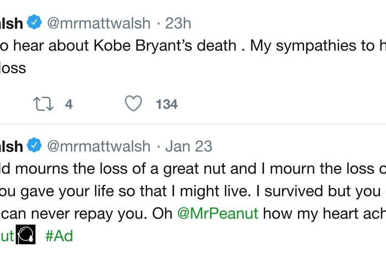Open the Jan 23 timestamp link
The height and width of the screenshot is (257, 386).
pos(189,146)
